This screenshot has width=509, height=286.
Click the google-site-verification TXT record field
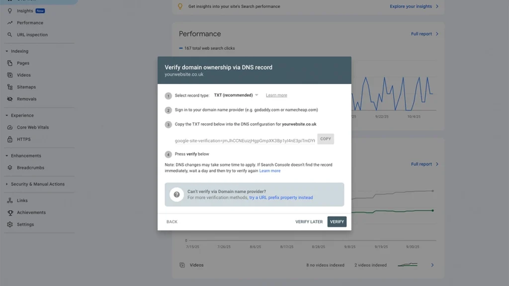245,141
